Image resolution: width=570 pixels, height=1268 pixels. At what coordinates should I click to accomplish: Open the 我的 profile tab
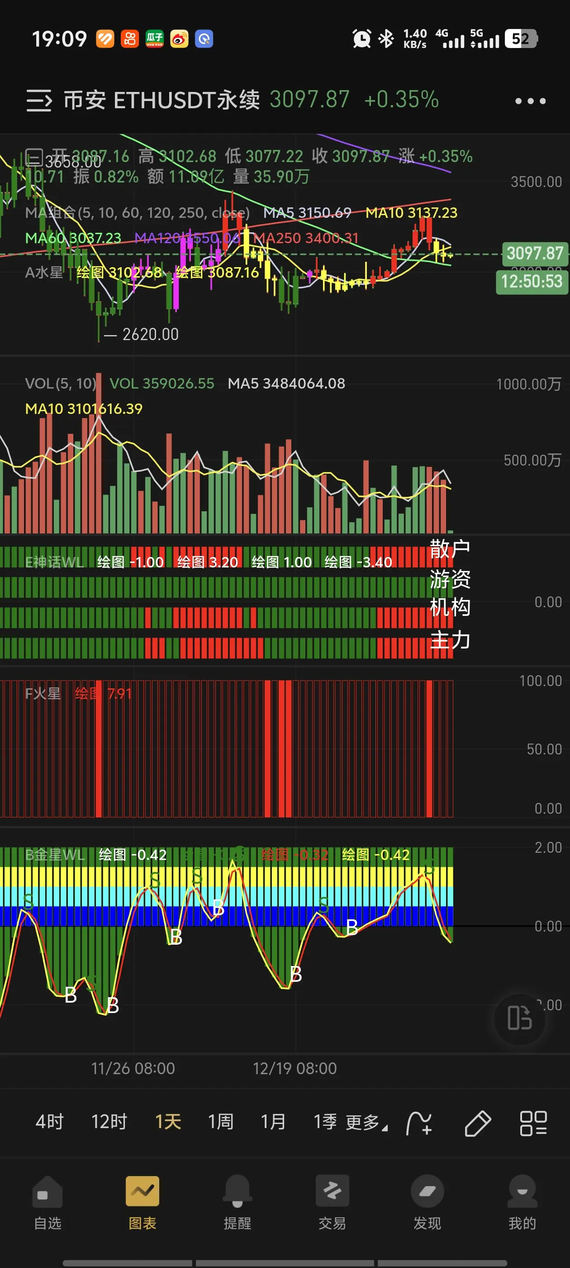(522, 1202)
